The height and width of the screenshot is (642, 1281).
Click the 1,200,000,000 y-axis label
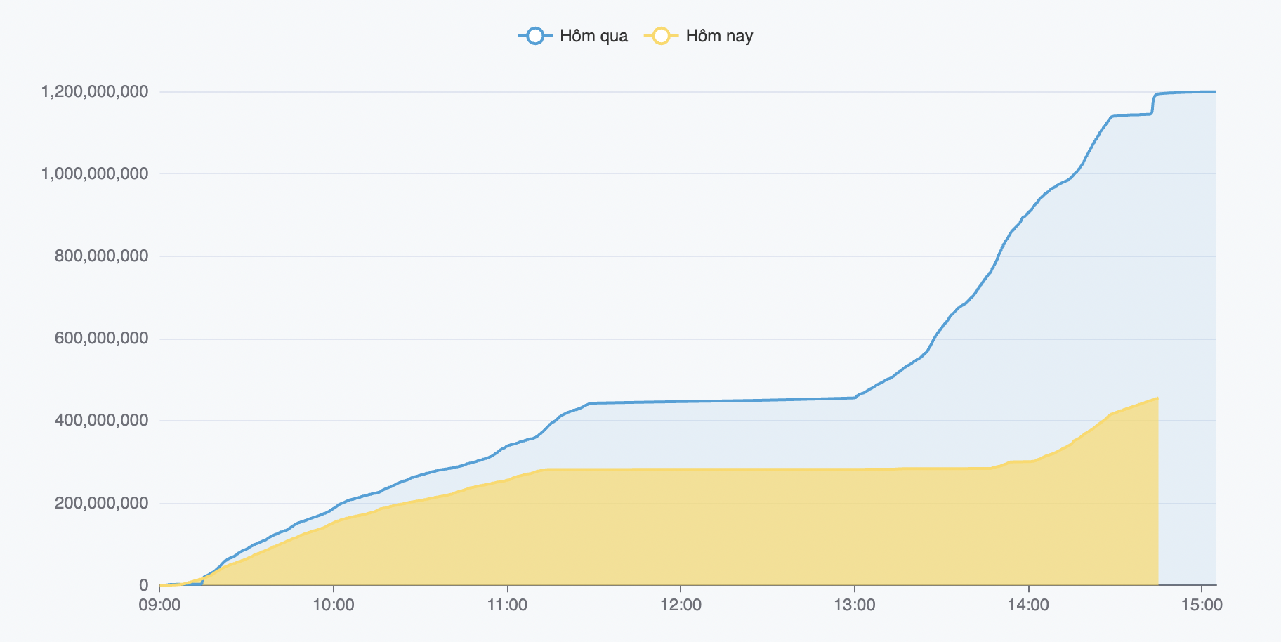coord(95,91)
